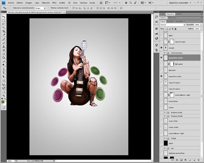
Task: Click the lock position icon
Action: tap(173, 29)
